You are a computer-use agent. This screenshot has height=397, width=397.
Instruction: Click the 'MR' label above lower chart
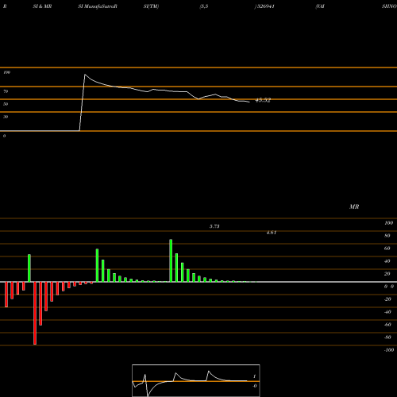click(x=354, y=206)
